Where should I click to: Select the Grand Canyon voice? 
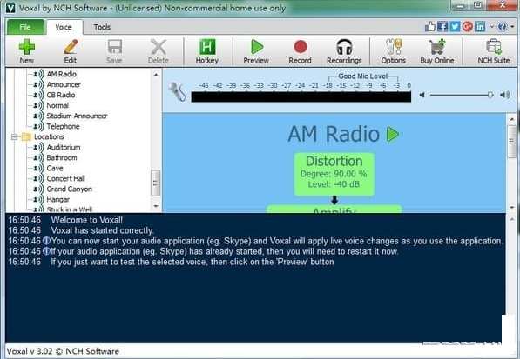click(x=70, y=189)
